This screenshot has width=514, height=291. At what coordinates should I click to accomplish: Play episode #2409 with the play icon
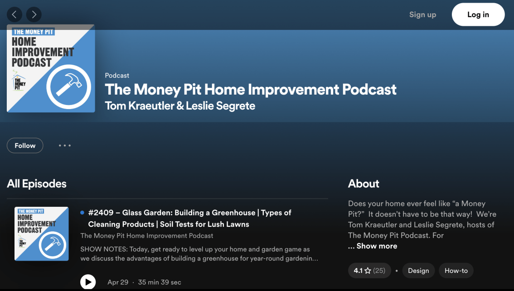click(x=88, y=282)
